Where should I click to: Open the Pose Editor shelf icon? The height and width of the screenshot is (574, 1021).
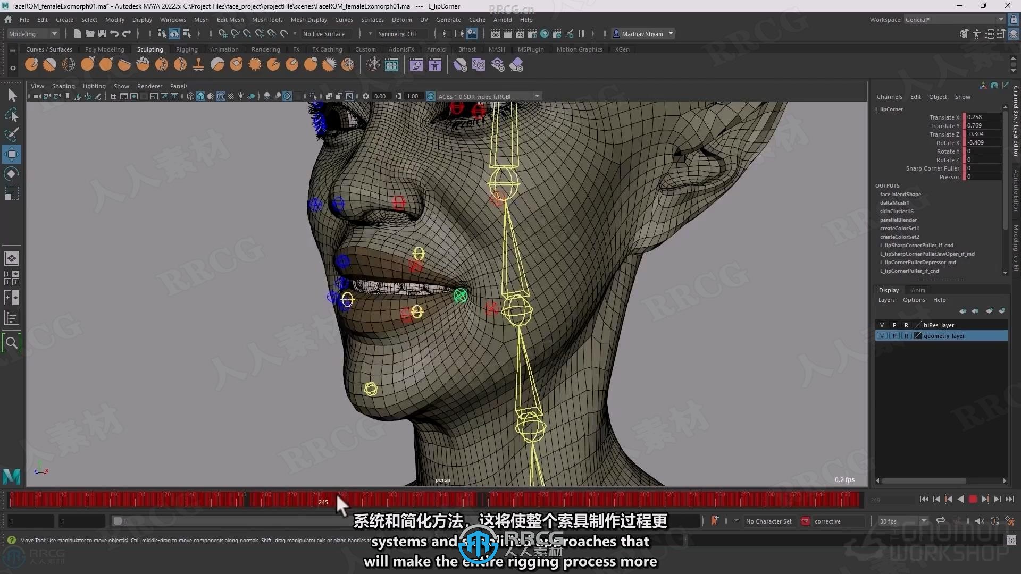435,65
